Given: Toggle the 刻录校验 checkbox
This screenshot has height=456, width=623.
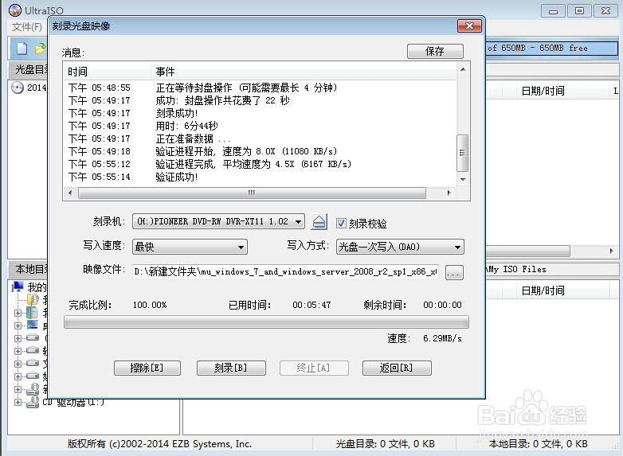Looking at the screenshot, I should 341,223.
